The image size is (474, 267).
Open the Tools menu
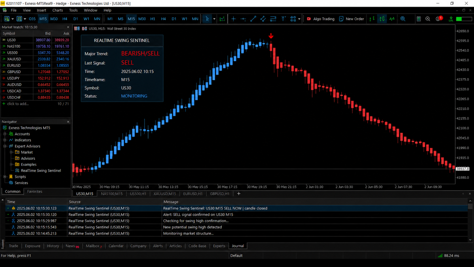73,10
